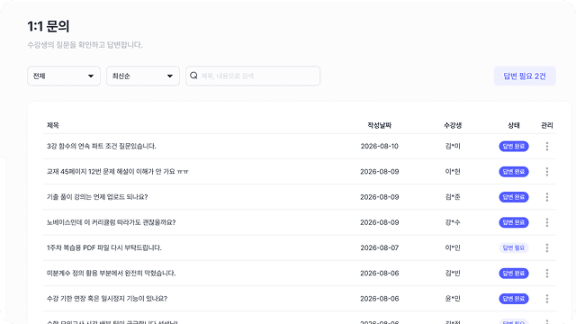Click student name 강*수
Viewport: 576px width, 324px height.
click(453, 222)
